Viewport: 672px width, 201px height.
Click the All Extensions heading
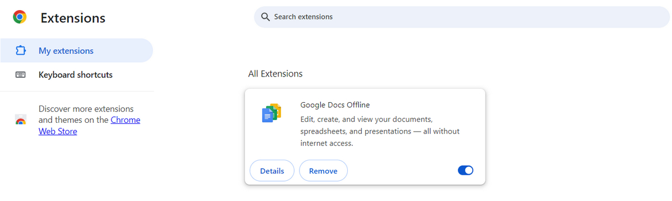pyautogui.click(x=276, y=74)
